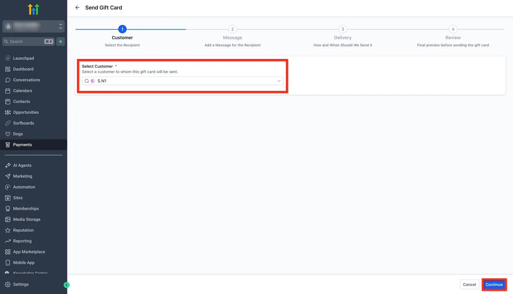Open Dashboard from the sidebar

(23, 69)
